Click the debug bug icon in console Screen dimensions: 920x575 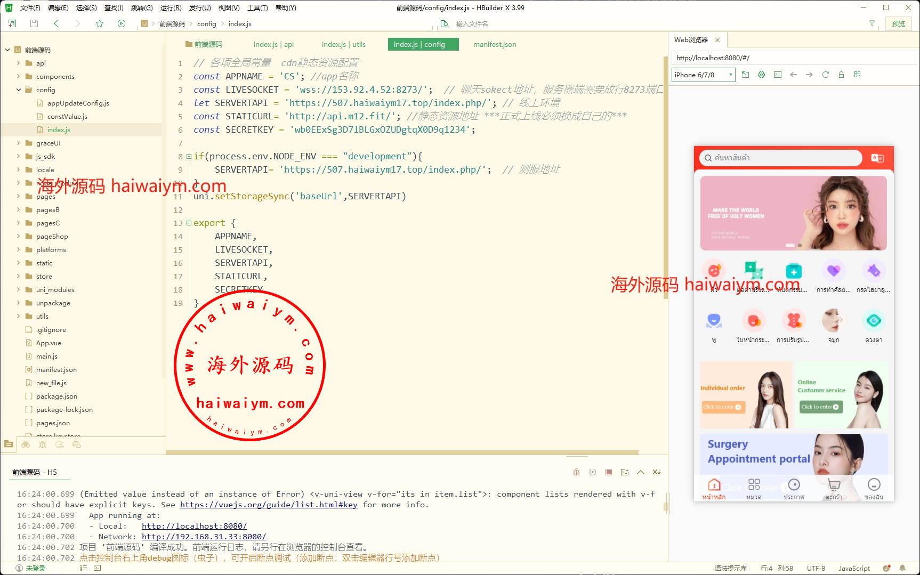click(x=576, y=472)
